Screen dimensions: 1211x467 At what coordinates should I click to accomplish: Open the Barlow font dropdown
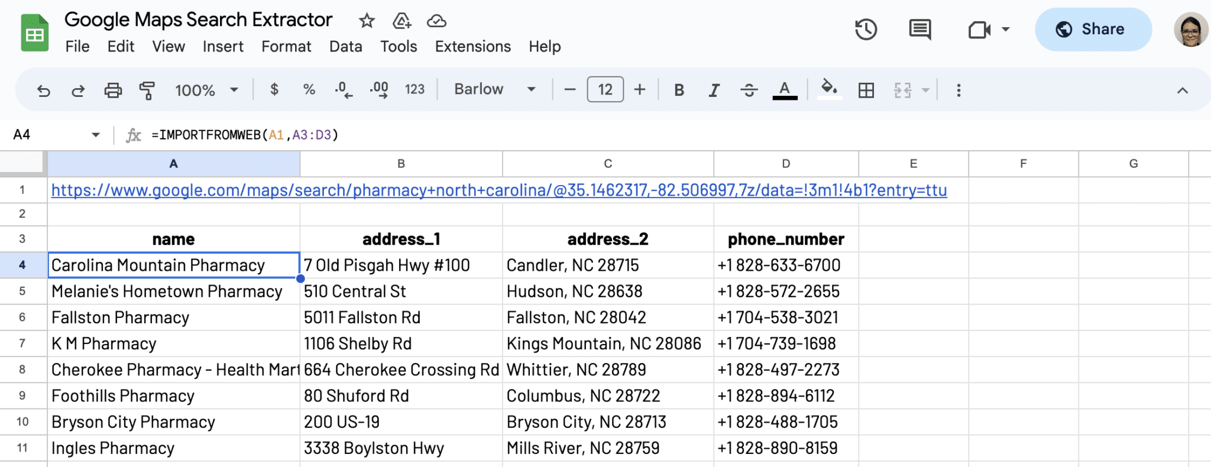(495, 89)
